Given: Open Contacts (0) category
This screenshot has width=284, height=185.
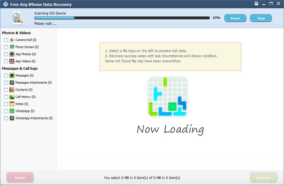Looking at the screenshot, I should pos(24,90).
